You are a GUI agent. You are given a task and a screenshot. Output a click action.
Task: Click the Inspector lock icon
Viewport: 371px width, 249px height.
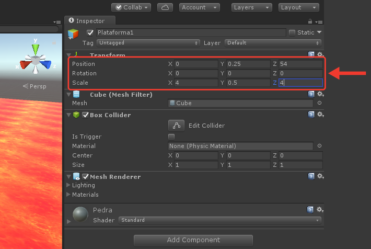pos(310,21)
